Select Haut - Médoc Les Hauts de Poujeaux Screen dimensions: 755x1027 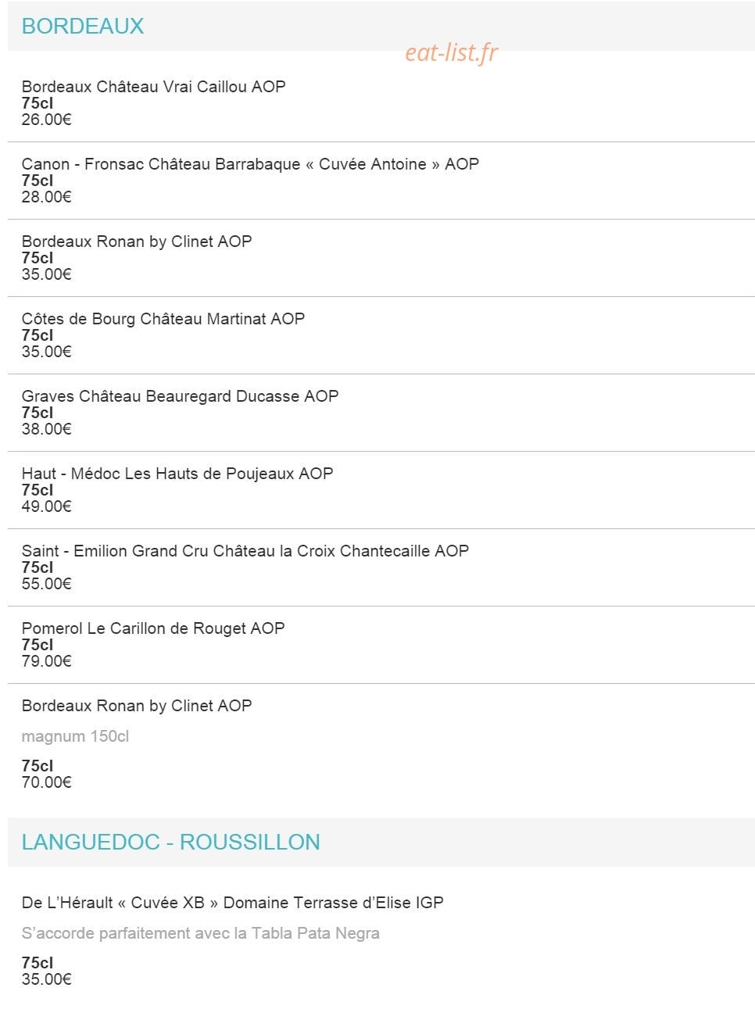tap(177, 474)
